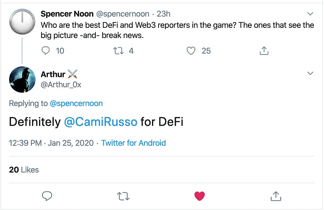The image size is (324, 210).
Task: Click the 23h timestamp on Spencer's tweet
Action: point(164,14)
